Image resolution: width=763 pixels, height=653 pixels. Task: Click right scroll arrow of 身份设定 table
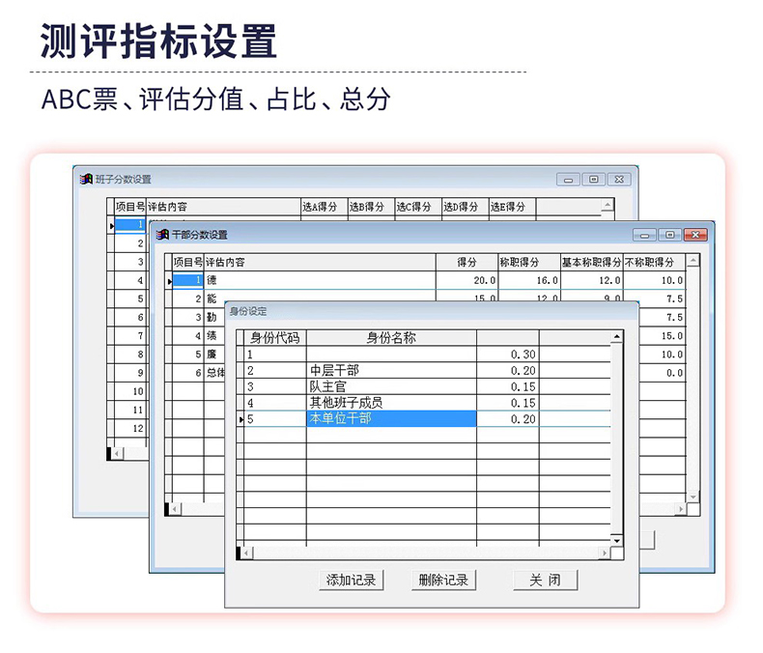click(605, 553)
